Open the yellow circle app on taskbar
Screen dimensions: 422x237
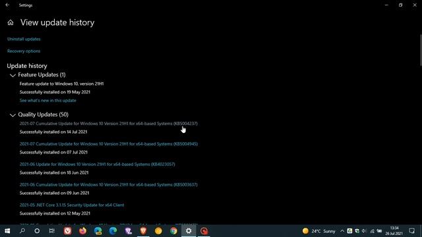(x=158, y=231)
